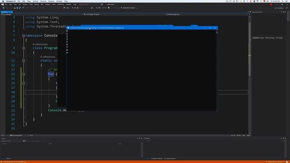Close the Diagnostic Tools panel
This screenshot has height=163, width=290.
pyautogui.click(x=285, y=12)
